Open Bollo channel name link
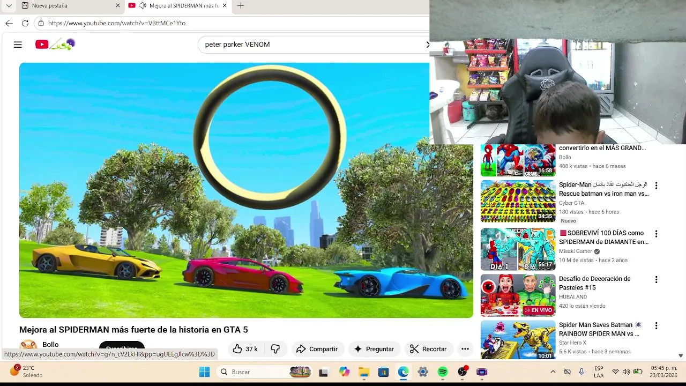Viewport: 686px width, 386px height. [x=50, y=345]
